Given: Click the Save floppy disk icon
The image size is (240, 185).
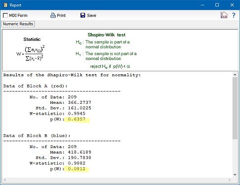Looking at the screenshot, I should pos(83,15).
